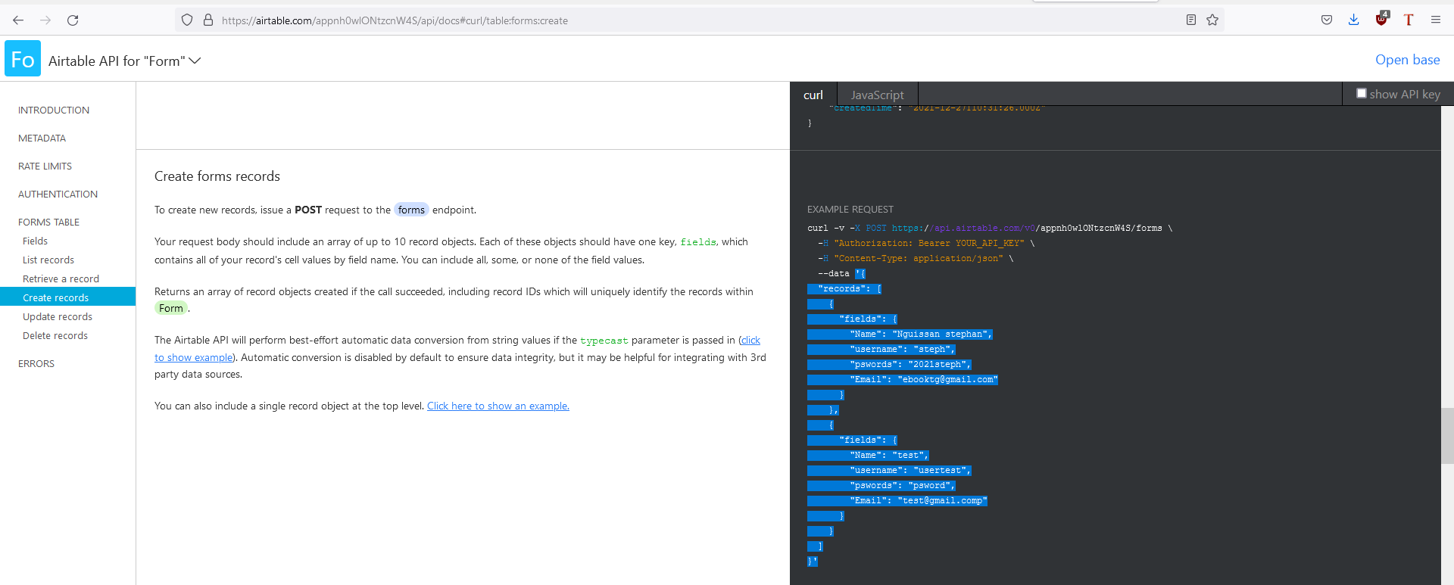Open Update records in sidebar
This screenshot has height=585, width=1454.
pos(58,317)
